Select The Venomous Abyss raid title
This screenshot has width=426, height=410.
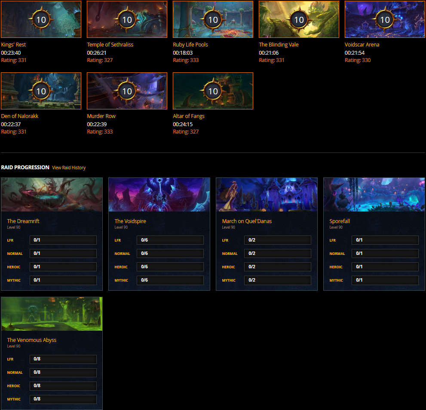pyautogui.click(x=31, y=340)
